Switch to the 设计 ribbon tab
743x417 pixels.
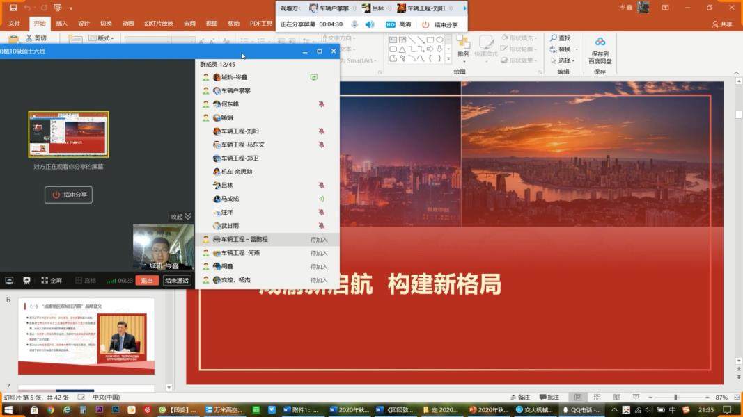point(84,23)
